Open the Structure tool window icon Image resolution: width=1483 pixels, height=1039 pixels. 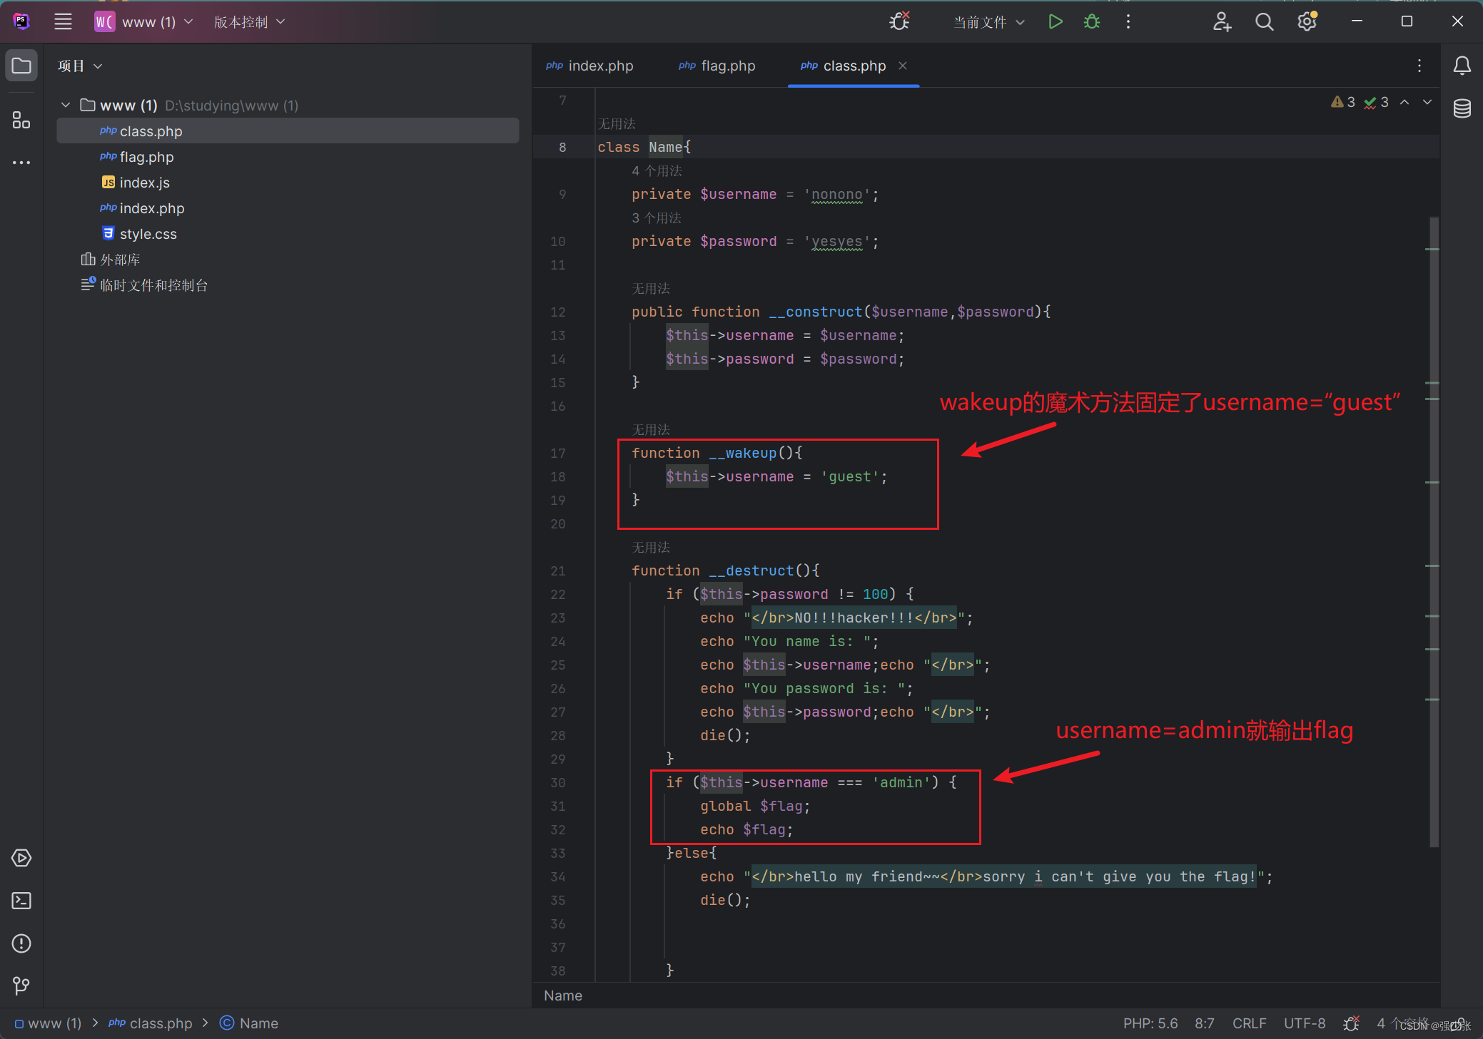coord(21,120)
